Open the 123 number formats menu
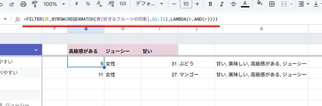 coord(123,4)
